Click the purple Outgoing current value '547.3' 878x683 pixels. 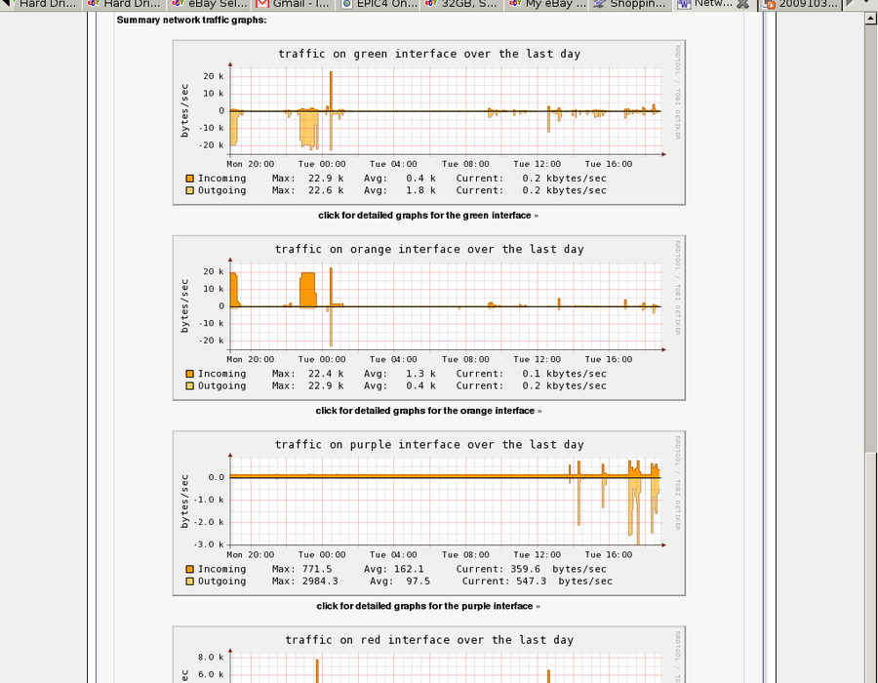(x=532, y=582)
